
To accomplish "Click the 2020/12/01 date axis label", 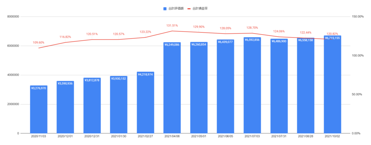I will 65,136.
